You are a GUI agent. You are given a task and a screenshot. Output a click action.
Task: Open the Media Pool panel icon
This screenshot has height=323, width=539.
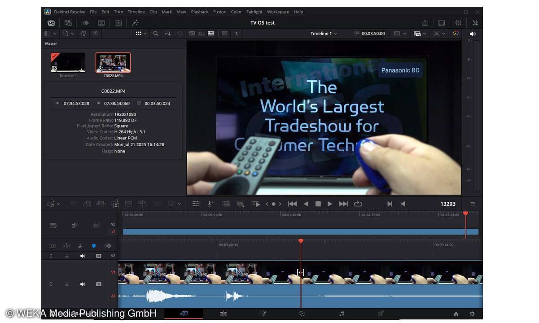tap(51, 23)
